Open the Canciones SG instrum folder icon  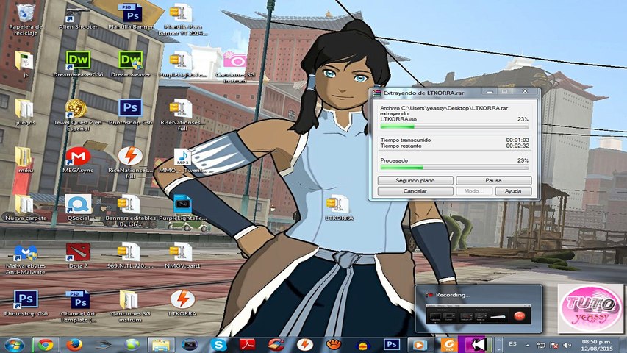[x=130, y=306]
